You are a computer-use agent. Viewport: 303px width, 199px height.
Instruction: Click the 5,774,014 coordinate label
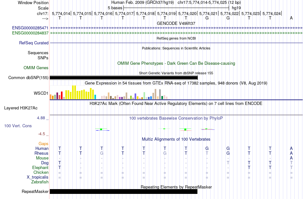coord(61,13)
